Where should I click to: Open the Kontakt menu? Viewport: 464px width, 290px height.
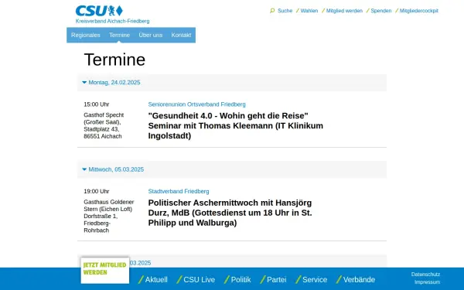(181, 35)
